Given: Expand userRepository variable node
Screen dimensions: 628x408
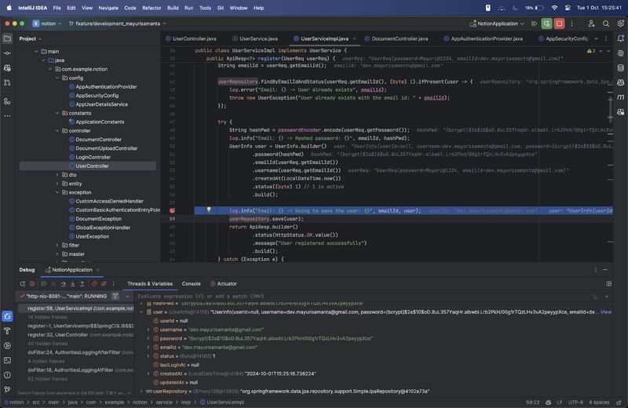Looking at the screenshot, I should 141,392.
